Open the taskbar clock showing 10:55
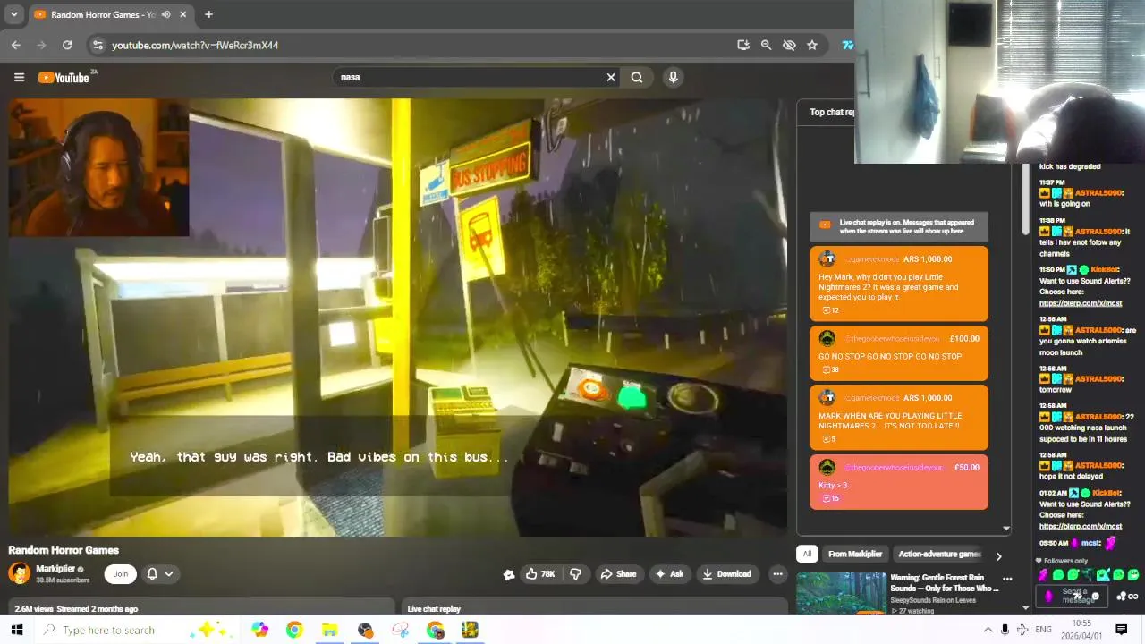The width and height of the screenshot is (1145, 644). [x=1082, y=630]
